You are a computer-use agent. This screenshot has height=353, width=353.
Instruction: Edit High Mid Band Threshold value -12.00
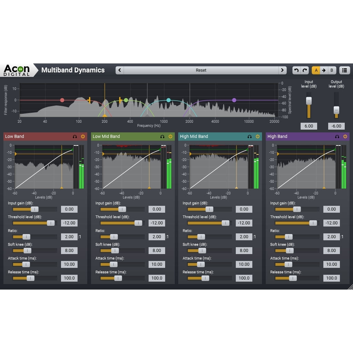click(244, 223)
